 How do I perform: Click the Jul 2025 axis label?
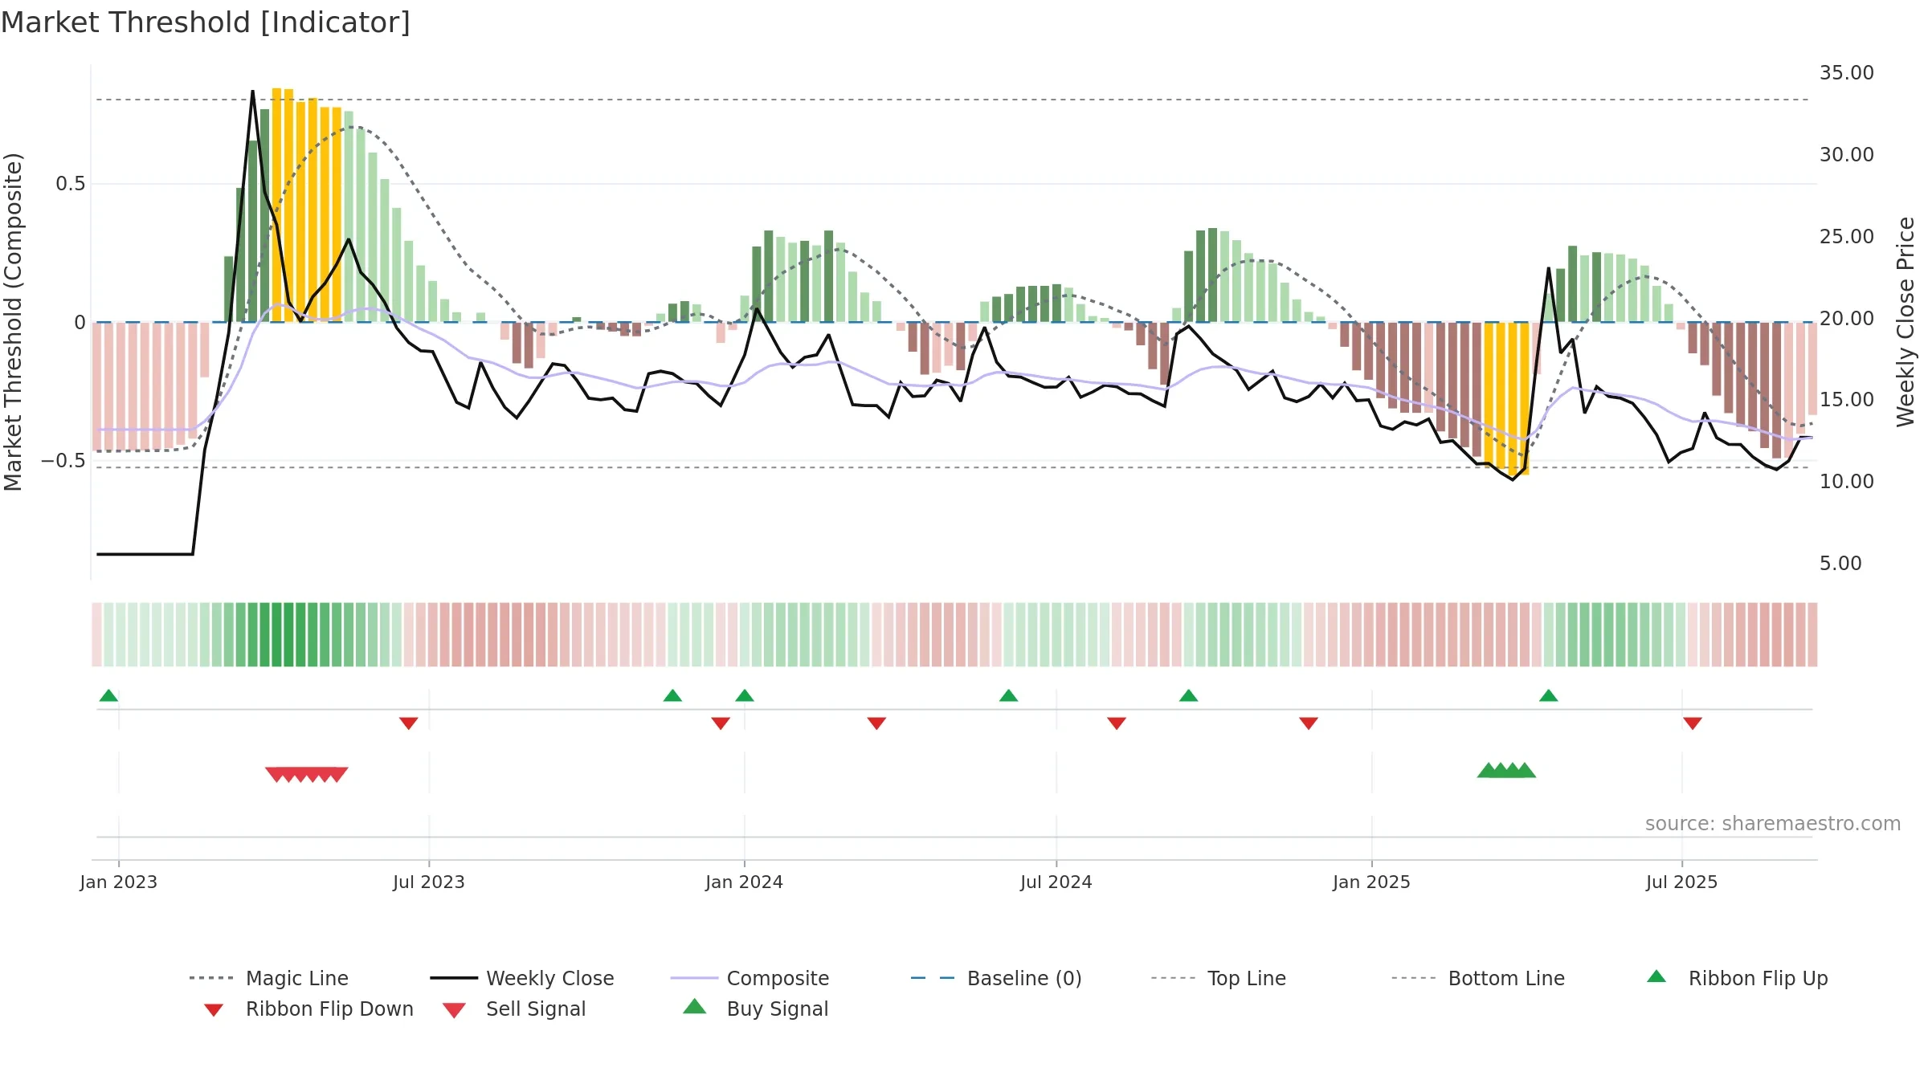(1682, 882)
